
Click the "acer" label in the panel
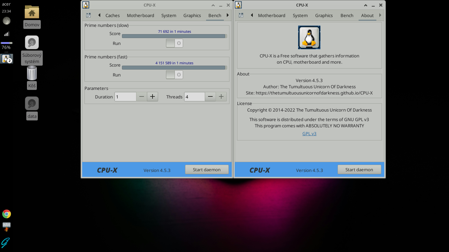click(x=6, y=4)
